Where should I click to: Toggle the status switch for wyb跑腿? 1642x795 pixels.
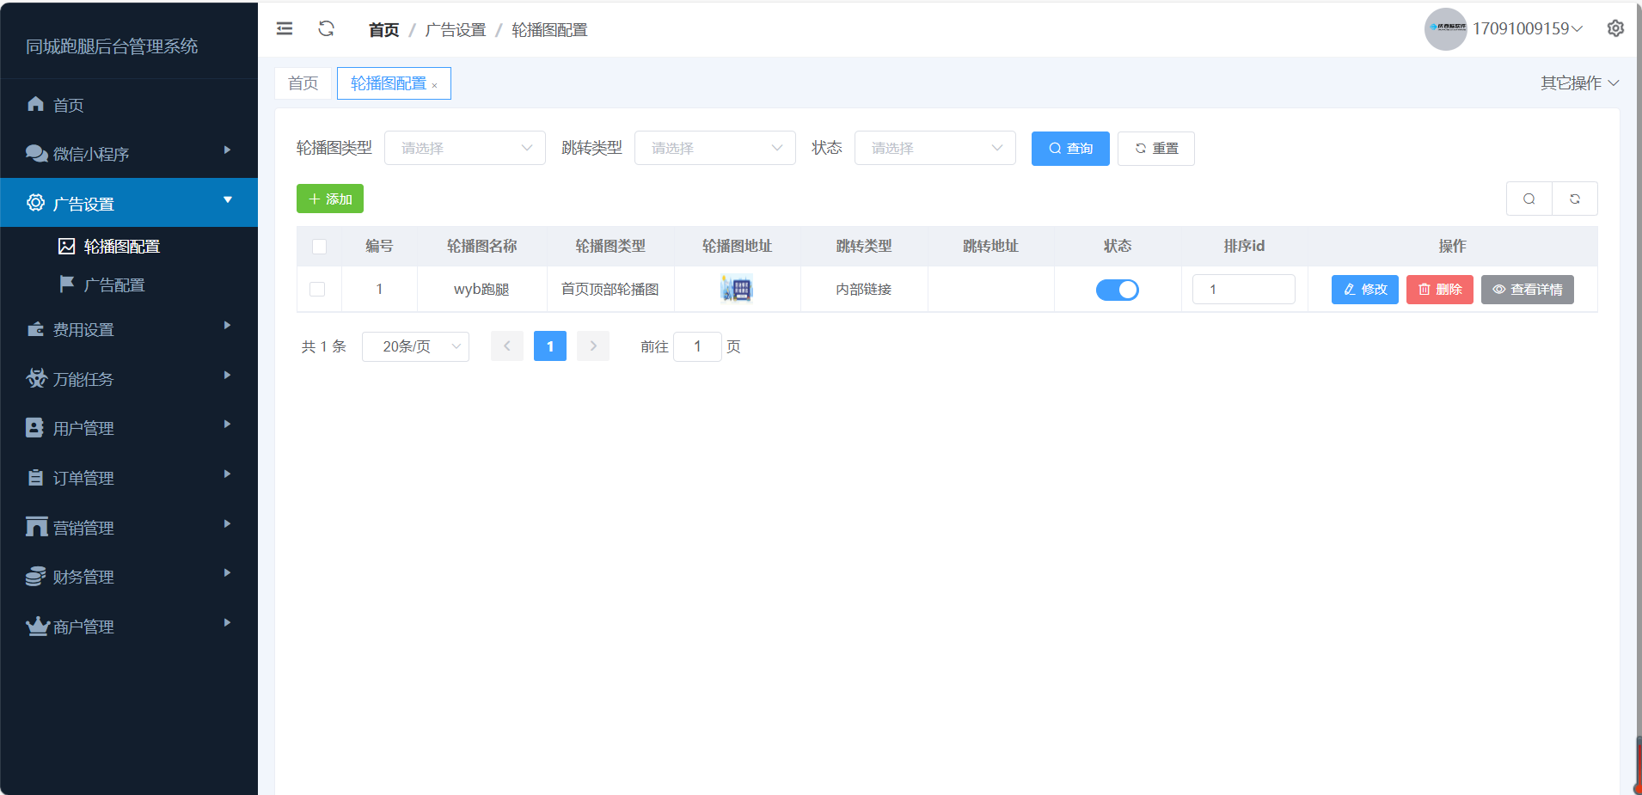1117,290
